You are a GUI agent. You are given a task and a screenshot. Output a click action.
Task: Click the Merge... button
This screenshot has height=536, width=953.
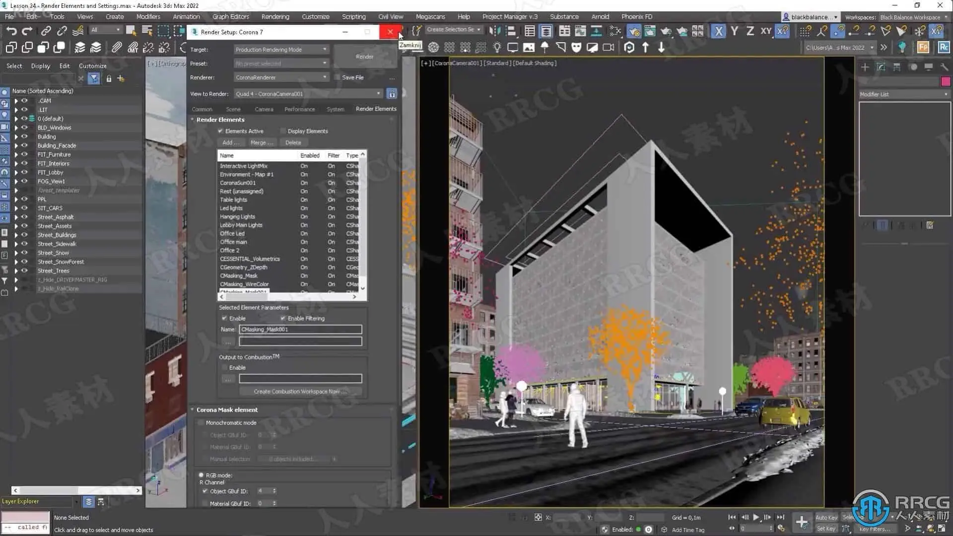262,142
